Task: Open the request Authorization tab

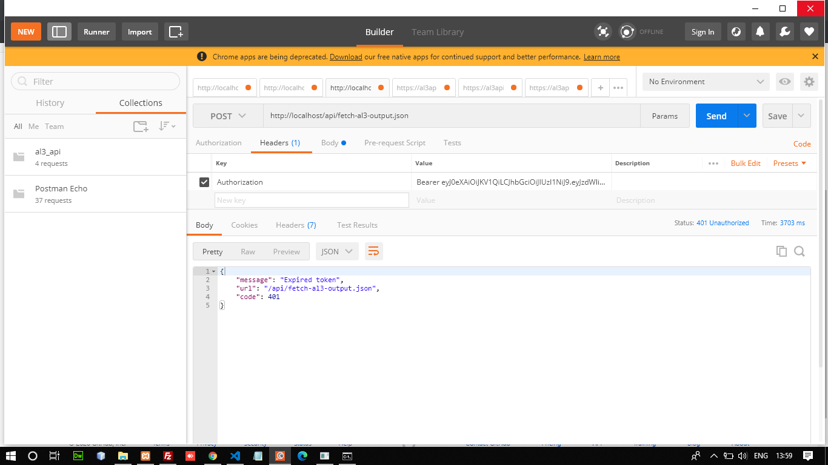Action: coord(218,143)
